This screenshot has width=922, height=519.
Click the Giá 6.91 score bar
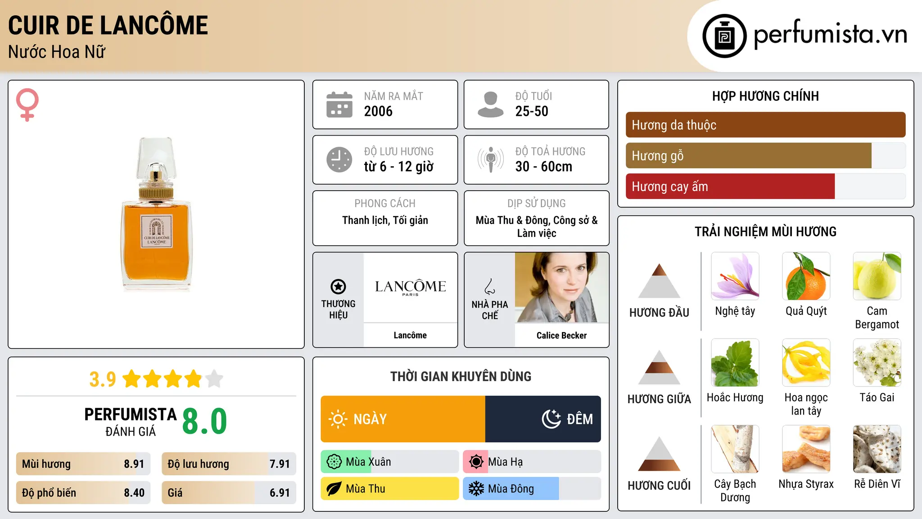click(x=229, y=492)
